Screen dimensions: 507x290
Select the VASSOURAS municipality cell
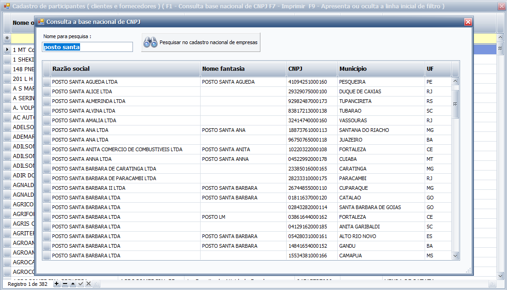coord(381,121)
